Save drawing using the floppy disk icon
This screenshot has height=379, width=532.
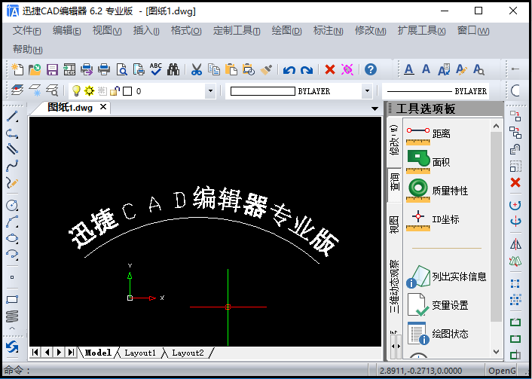[52, 69]
